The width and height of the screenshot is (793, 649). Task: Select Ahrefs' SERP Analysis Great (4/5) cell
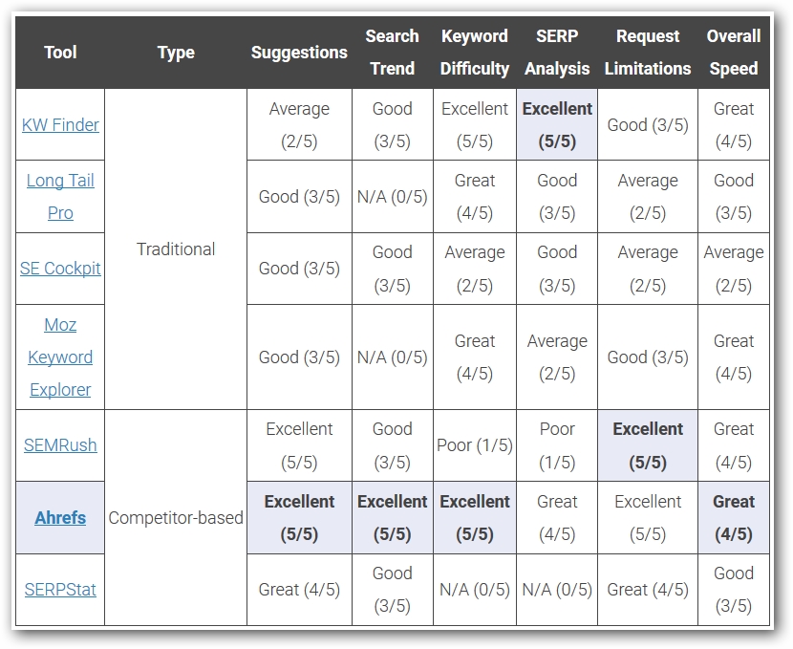pos(557,517)
